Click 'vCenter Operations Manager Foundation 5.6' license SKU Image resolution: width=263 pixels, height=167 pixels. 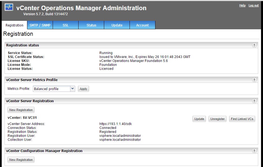133,61
